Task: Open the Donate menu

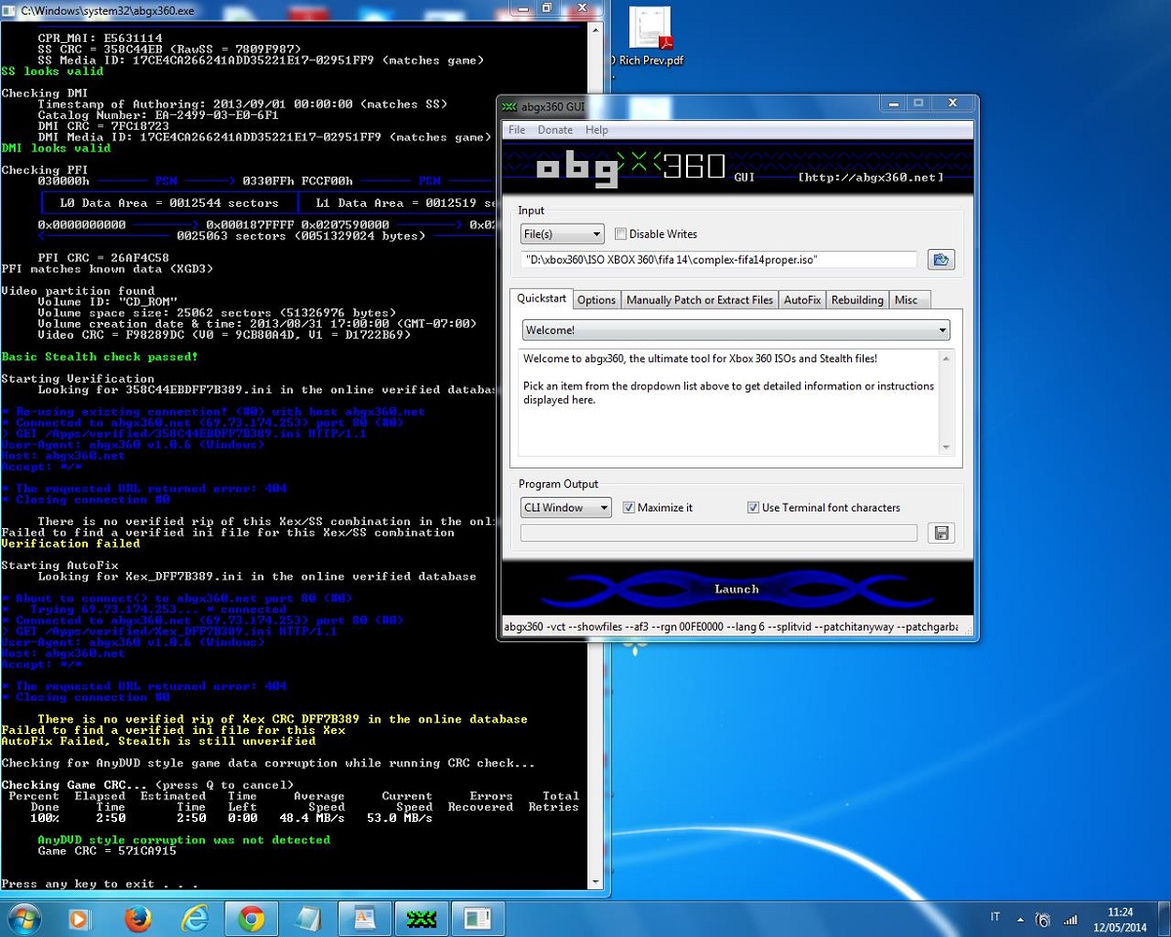Action: [555, 130]
